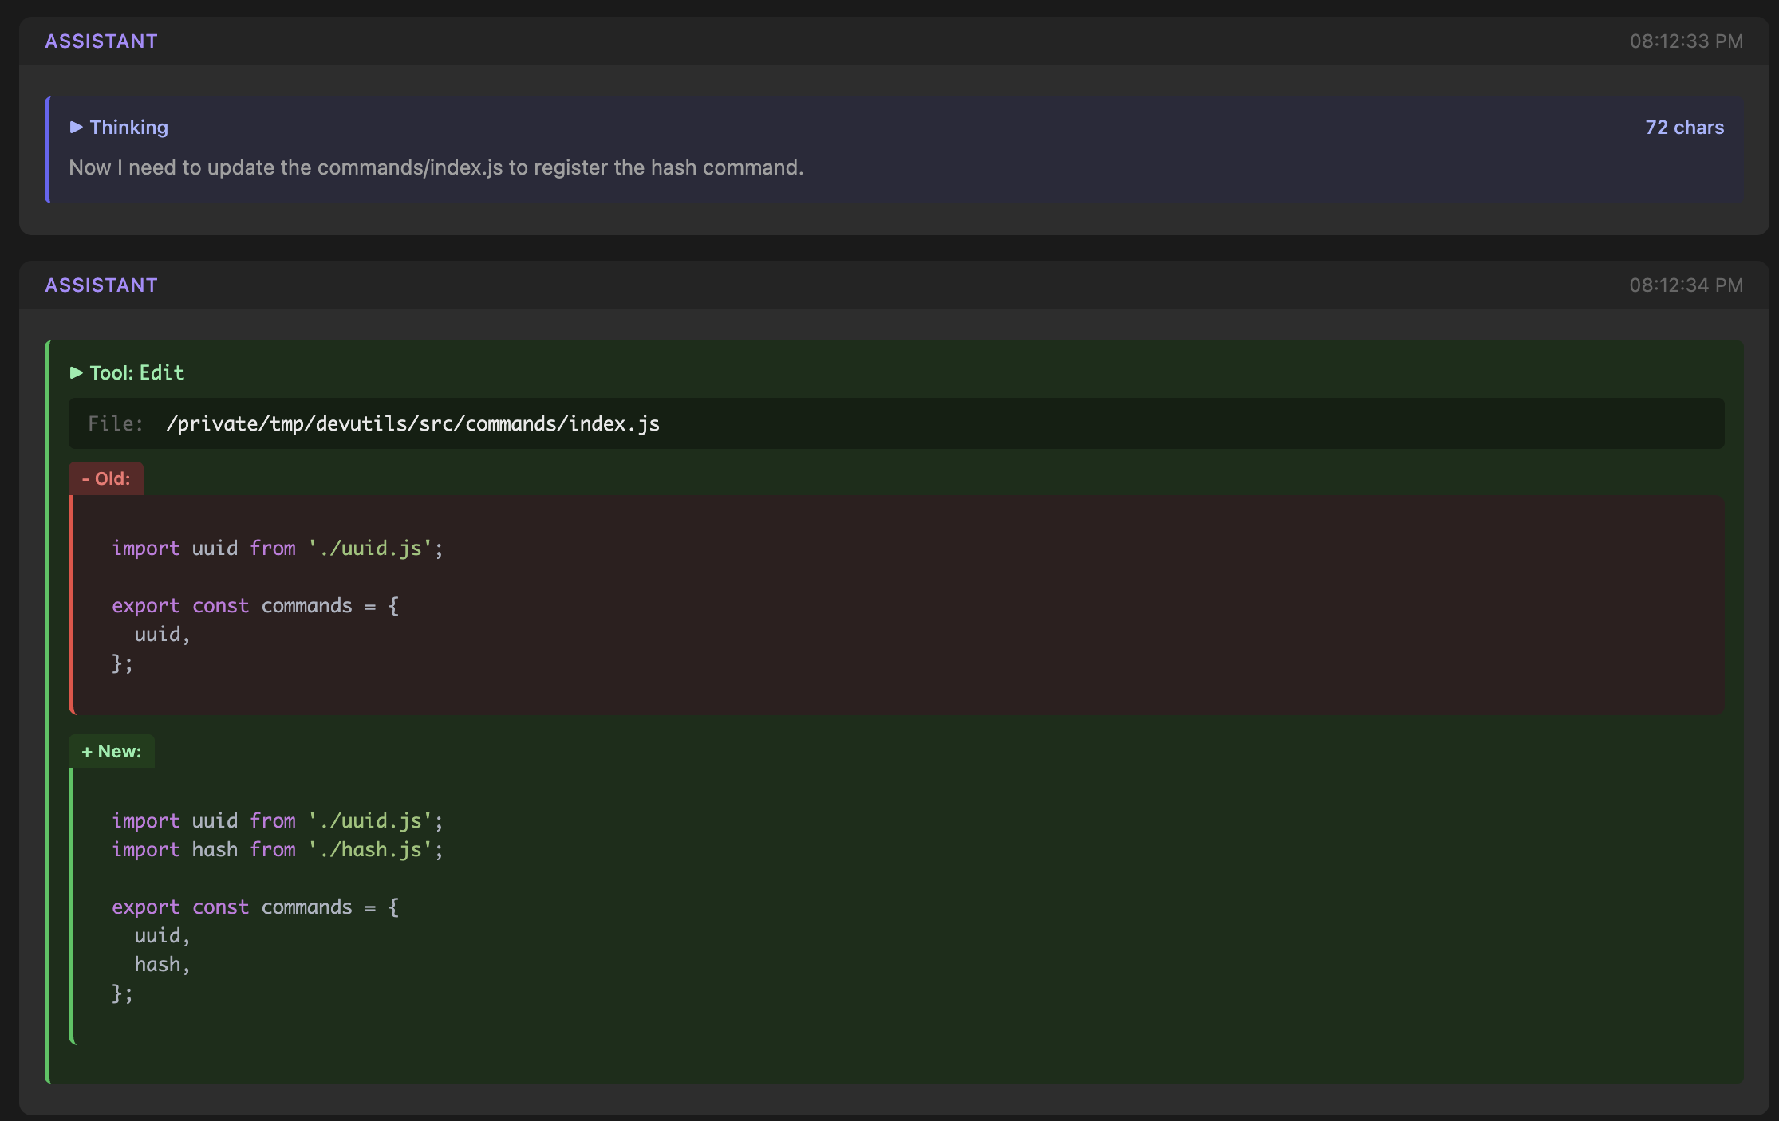The image size is (1779, 1121).
Task: Select the first ASSISTANT message header
Action: coord(101,41)
